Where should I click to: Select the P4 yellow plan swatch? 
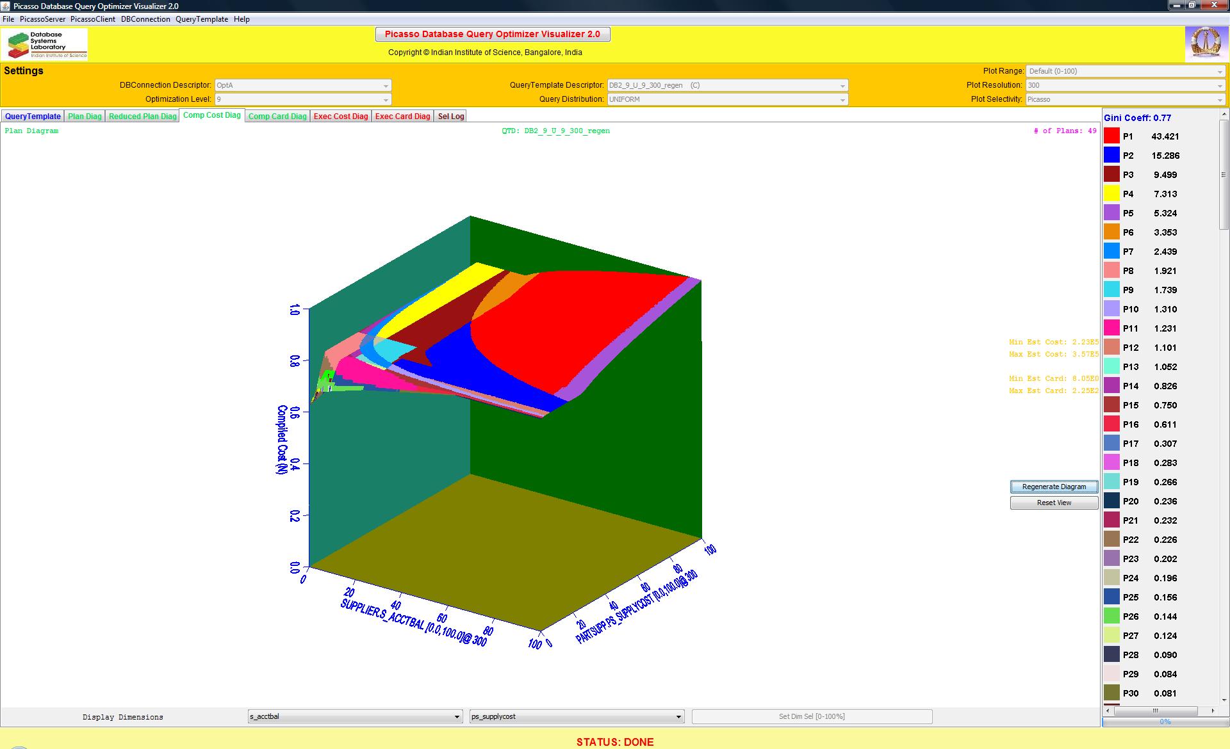1111,193
